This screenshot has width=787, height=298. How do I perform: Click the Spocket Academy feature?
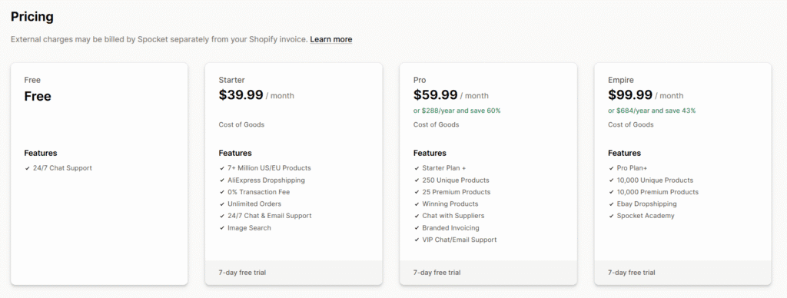646,216
